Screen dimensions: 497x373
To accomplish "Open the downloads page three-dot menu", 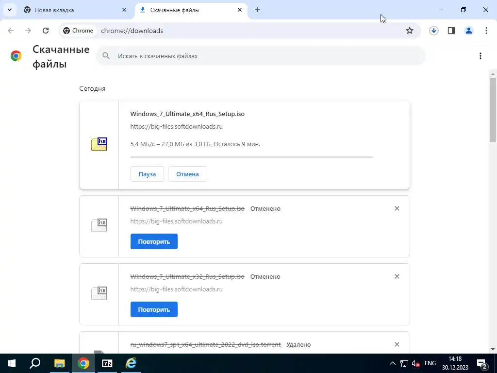I will coord(480,56).
